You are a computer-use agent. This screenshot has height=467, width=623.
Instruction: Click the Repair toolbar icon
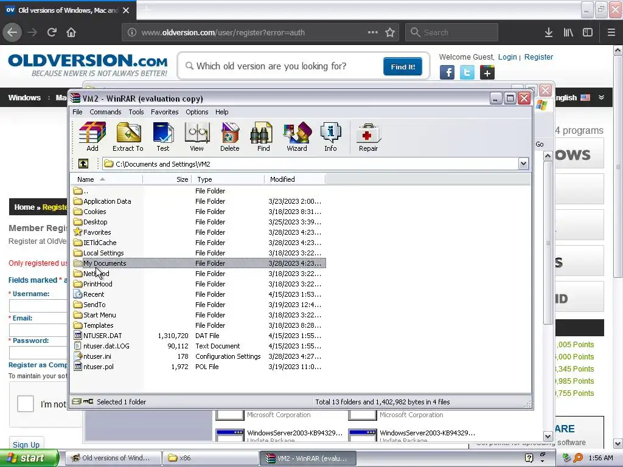(x=368, y=137)
